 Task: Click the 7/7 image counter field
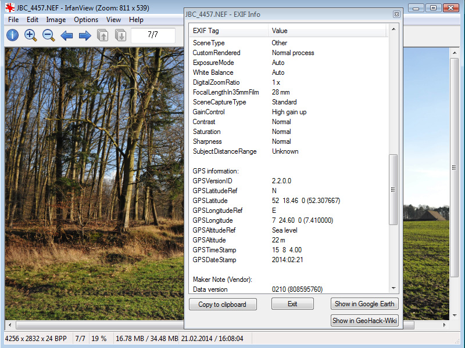153,35
